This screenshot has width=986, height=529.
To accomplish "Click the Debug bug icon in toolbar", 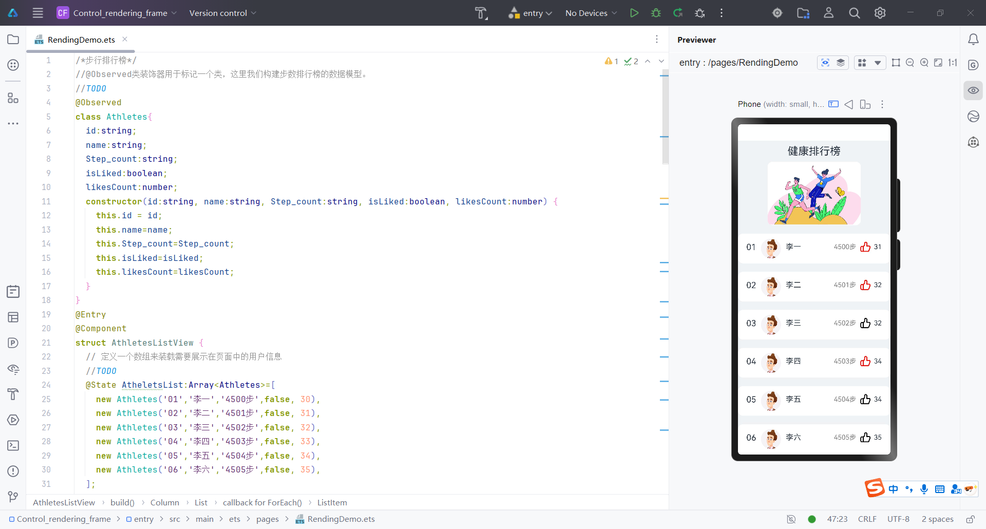I will (656, 13).
